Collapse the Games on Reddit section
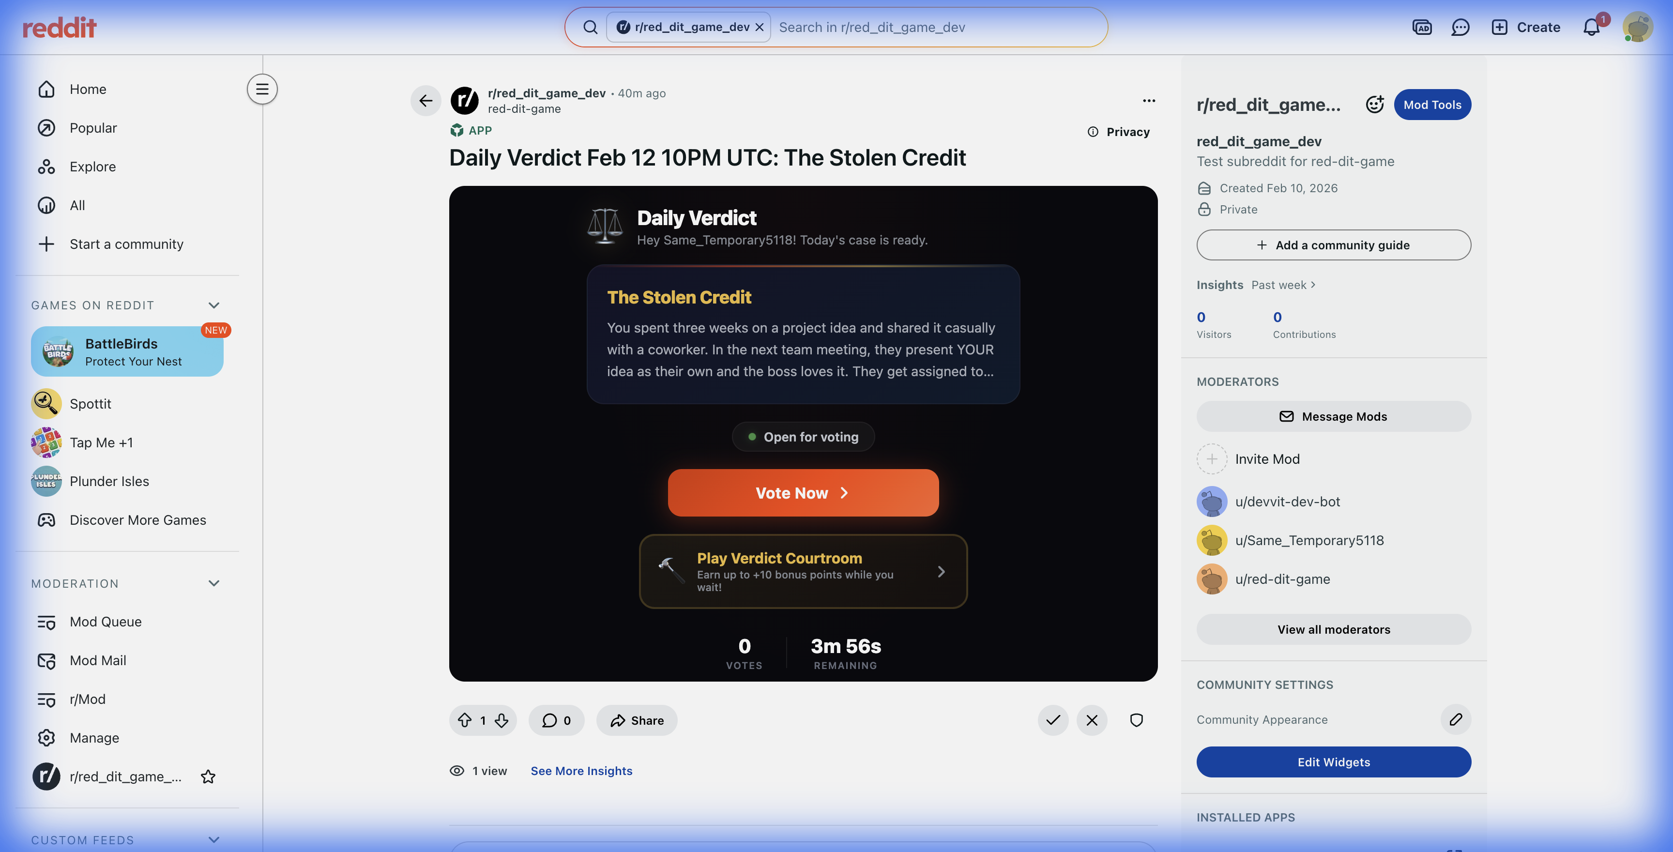 [x=213, y=305]
